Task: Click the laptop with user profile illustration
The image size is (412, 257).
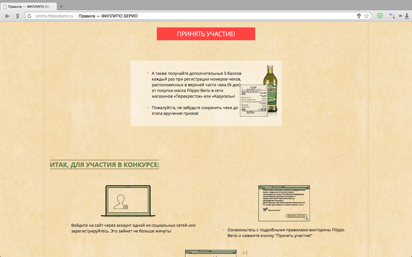Action: (x=128, y=201)
